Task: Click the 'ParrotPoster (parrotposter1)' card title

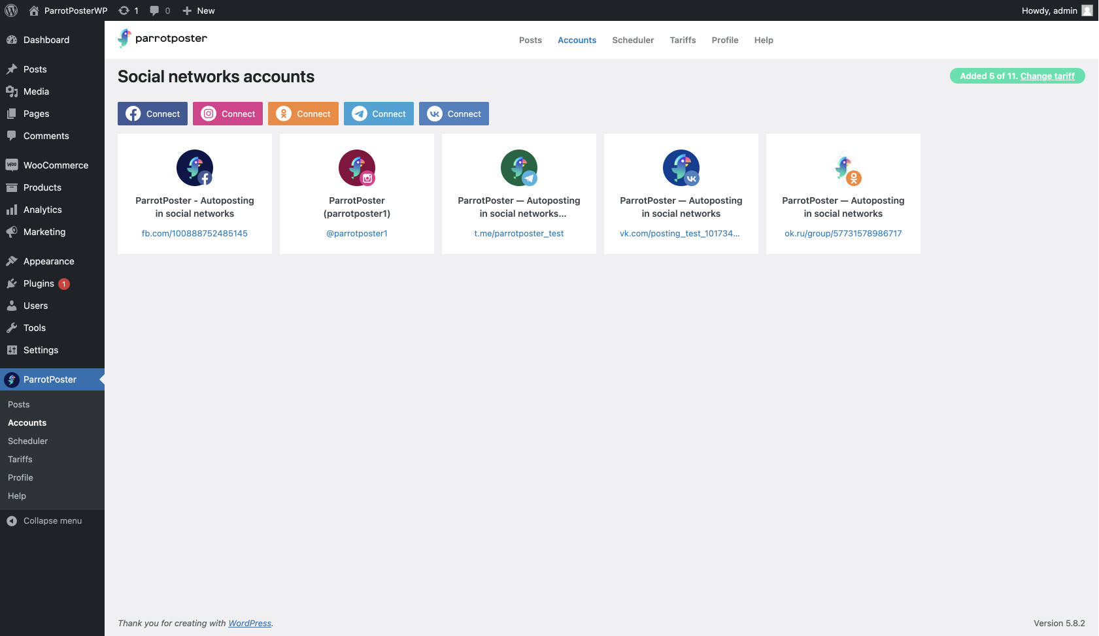Action: [357, 207]
